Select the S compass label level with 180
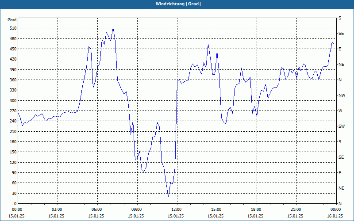 (340, 142)
